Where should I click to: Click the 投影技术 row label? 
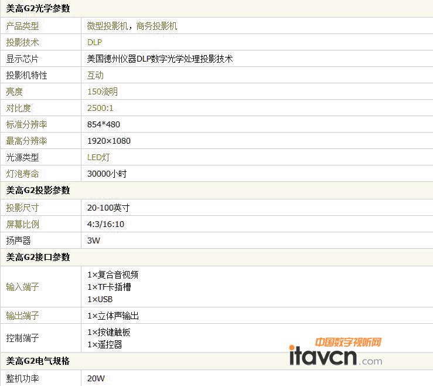tap(22, 42)
